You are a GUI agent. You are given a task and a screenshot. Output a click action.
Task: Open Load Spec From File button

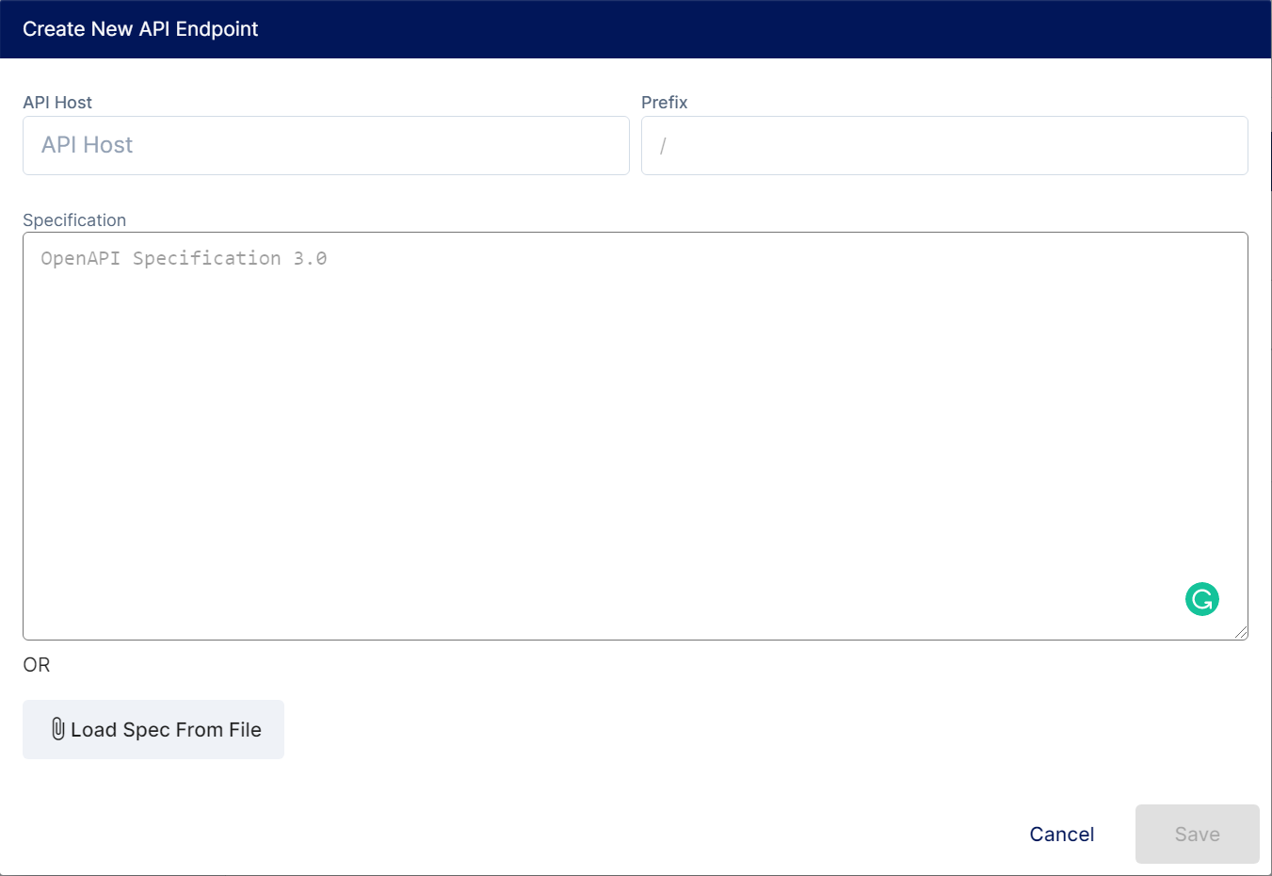(153, 729)
